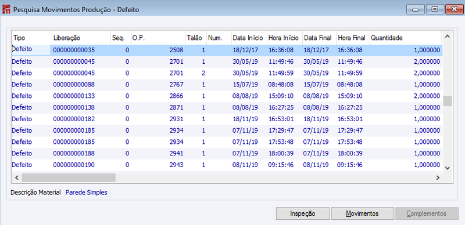Click the application logo icon in title bar
This screenshot has width=465, height=225.
pyautogui.click(x=6, y=9)
